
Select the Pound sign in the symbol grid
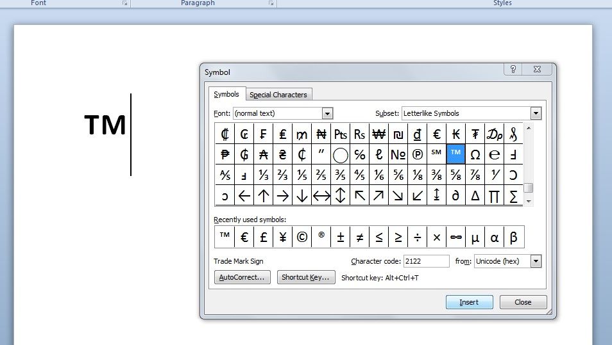coord(283,134)
